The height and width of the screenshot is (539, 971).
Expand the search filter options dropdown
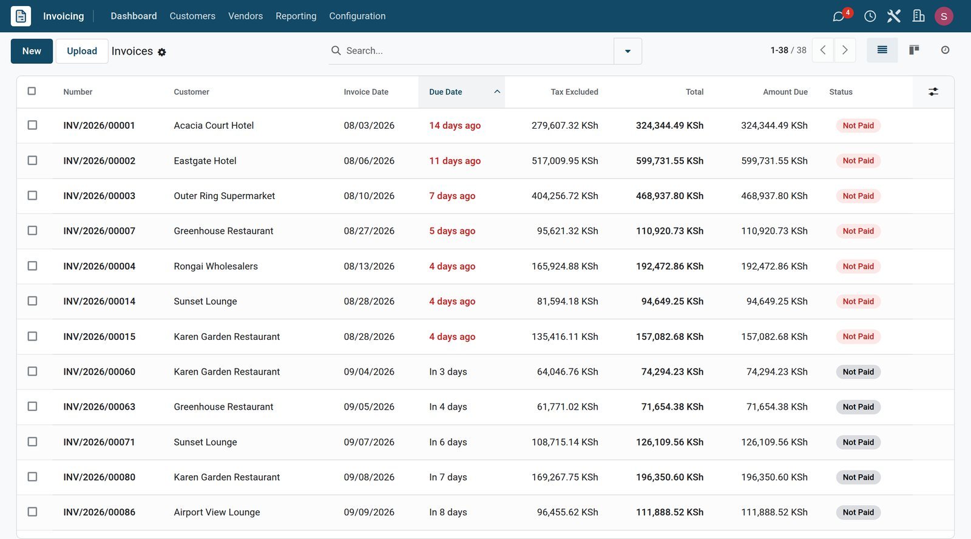pos(628,51)
